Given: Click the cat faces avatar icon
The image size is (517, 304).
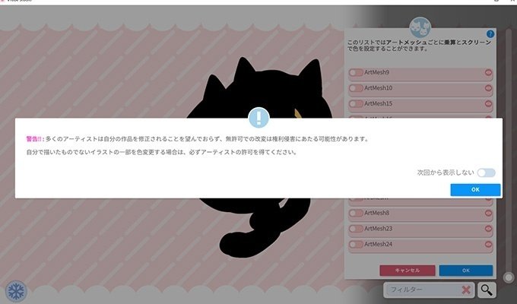Looking at the screenshot, I should coord(420,27).
